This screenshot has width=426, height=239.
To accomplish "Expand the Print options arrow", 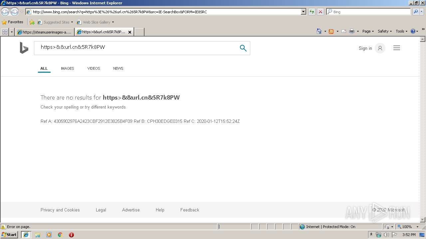I will pyautogui.click(x=358, y=31).
